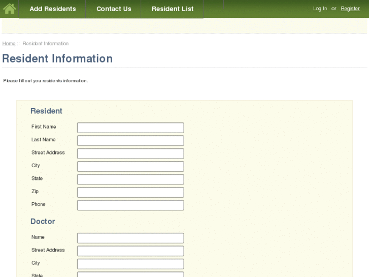The width and height of the screenshot is (369, 277).
Task: Click the Last Name label
Action: pos(44,140)
